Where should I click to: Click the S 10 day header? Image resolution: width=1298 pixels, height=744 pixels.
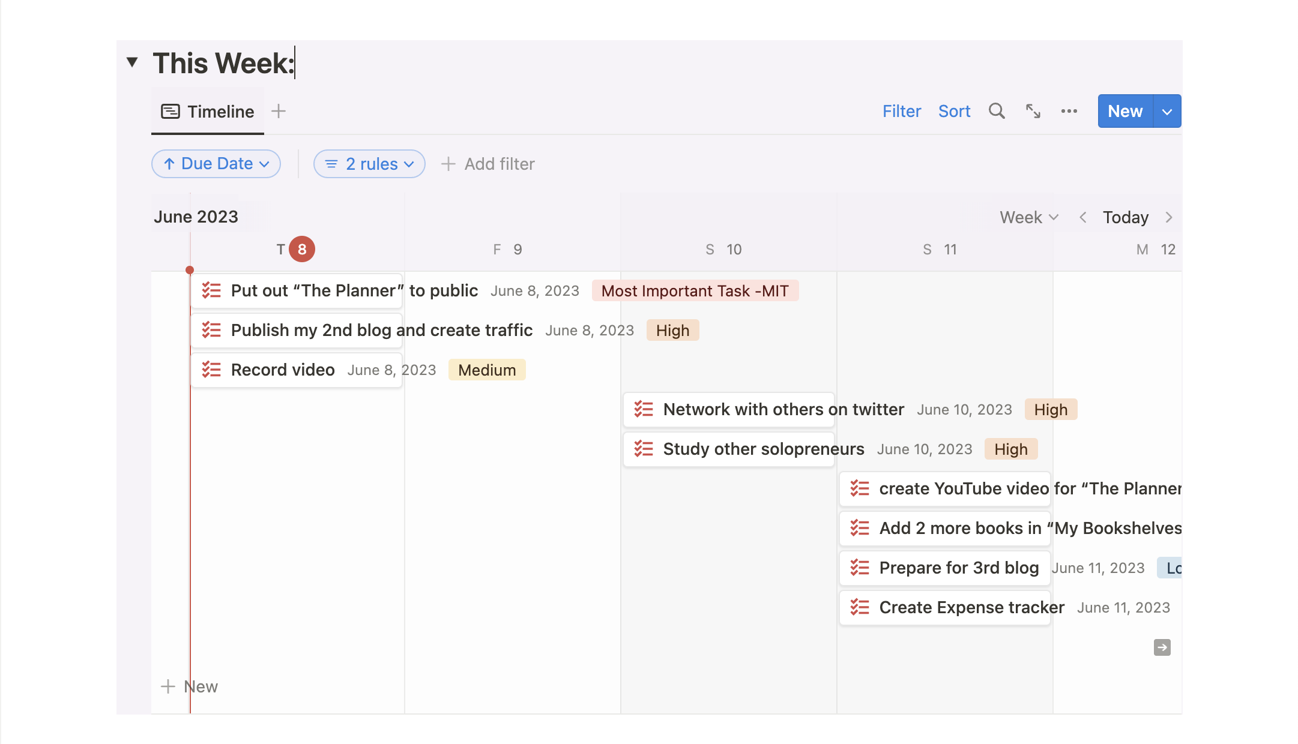coord(723,249)
